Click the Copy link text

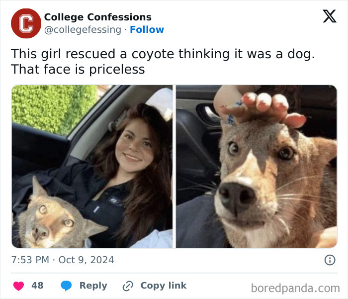(x=164, y=286)
